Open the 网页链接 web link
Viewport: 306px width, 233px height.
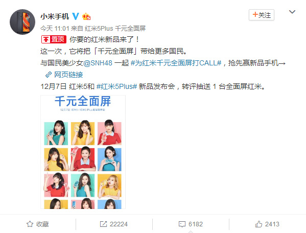68,75
